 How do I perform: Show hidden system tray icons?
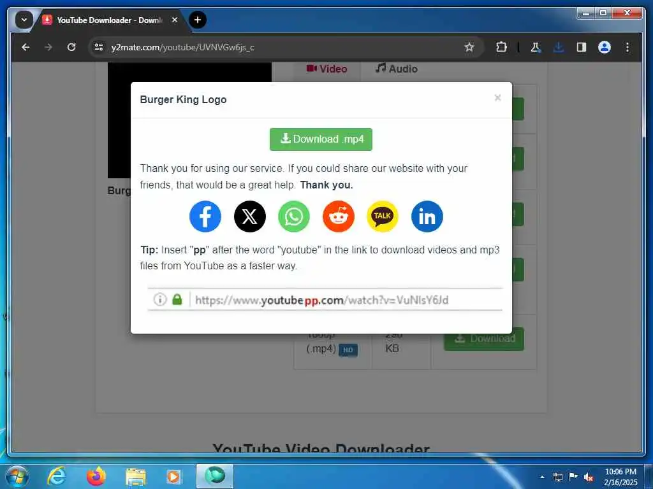542,477
